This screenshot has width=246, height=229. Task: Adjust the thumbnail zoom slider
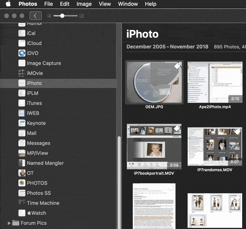tap(62, 16)
